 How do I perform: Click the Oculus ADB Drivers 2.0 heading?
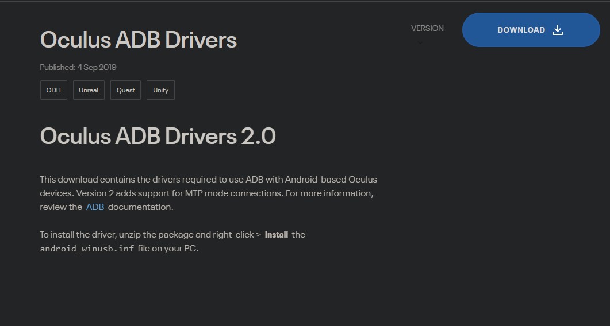point(158,137)
